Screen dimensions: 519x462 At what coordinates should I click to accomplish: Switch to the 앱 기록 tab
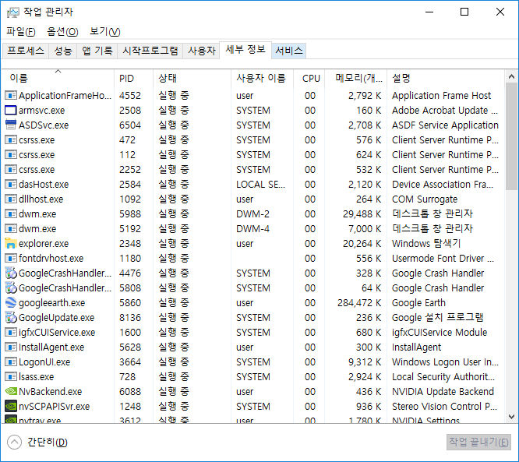(97, 51)
